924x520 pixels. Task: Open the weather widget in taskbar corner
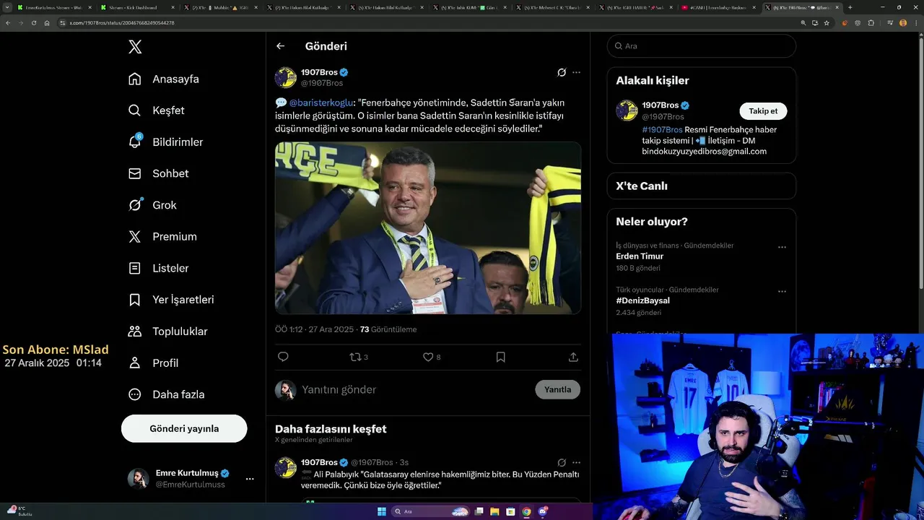coord(18,511)
